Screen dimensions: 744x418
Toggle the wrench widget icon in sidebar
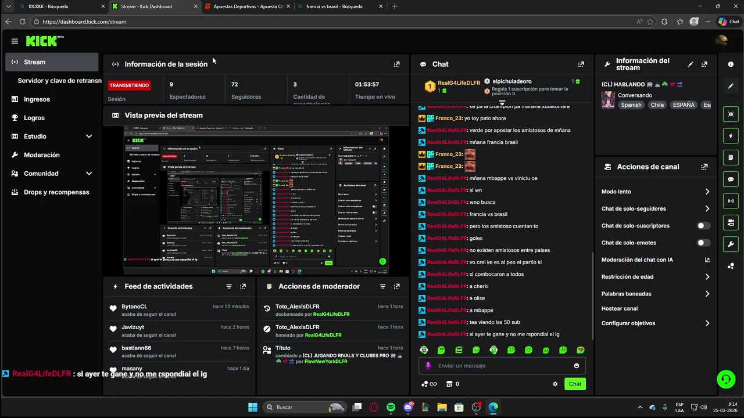coord(731,244)
